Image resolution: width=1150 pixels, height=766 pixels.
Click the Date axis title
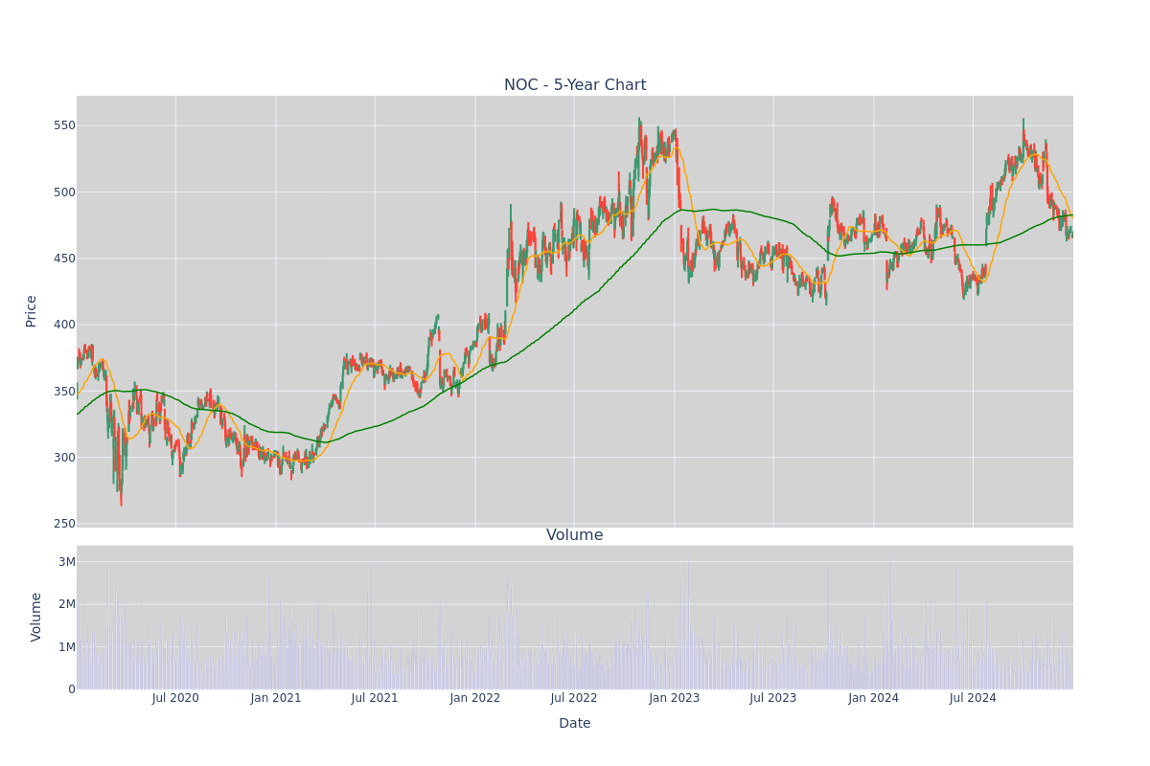coord(575,724)
